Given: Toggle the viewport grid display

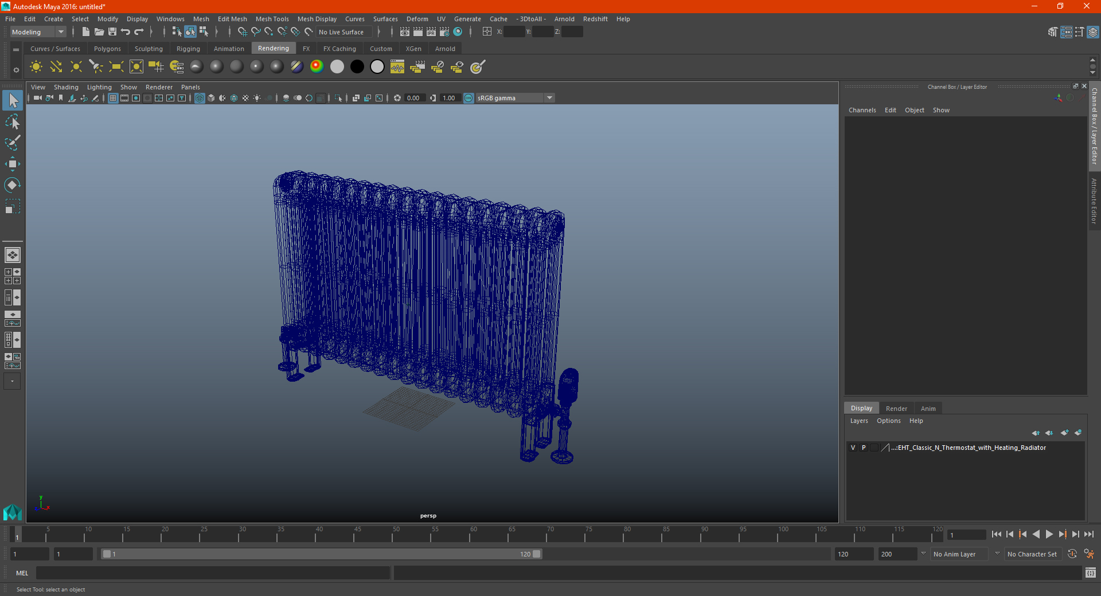Looking at the screenshot, I should click(x=113, y=98).
